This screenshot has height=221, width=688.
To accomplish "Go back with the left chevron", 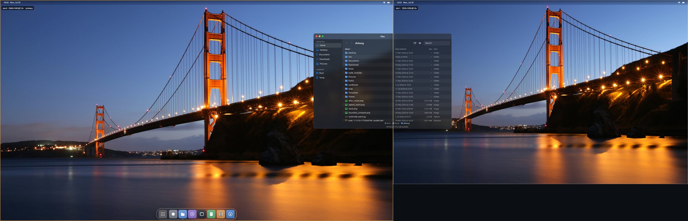I will pos(347,43).
